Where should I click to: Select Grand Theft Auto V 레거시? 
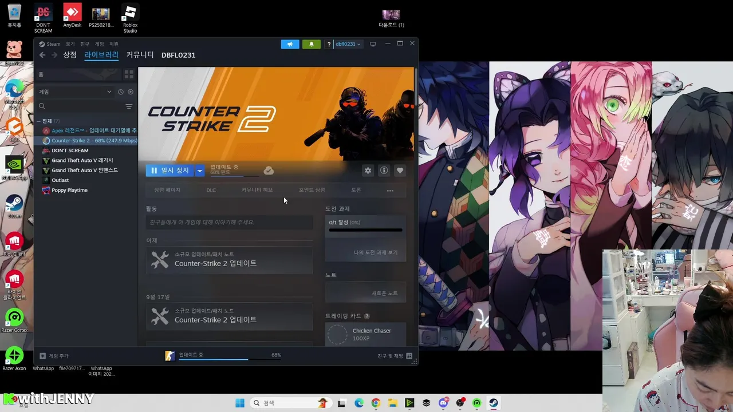[86, 160]
